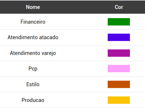Click the Atendimento atacado name

coord(33,37)
